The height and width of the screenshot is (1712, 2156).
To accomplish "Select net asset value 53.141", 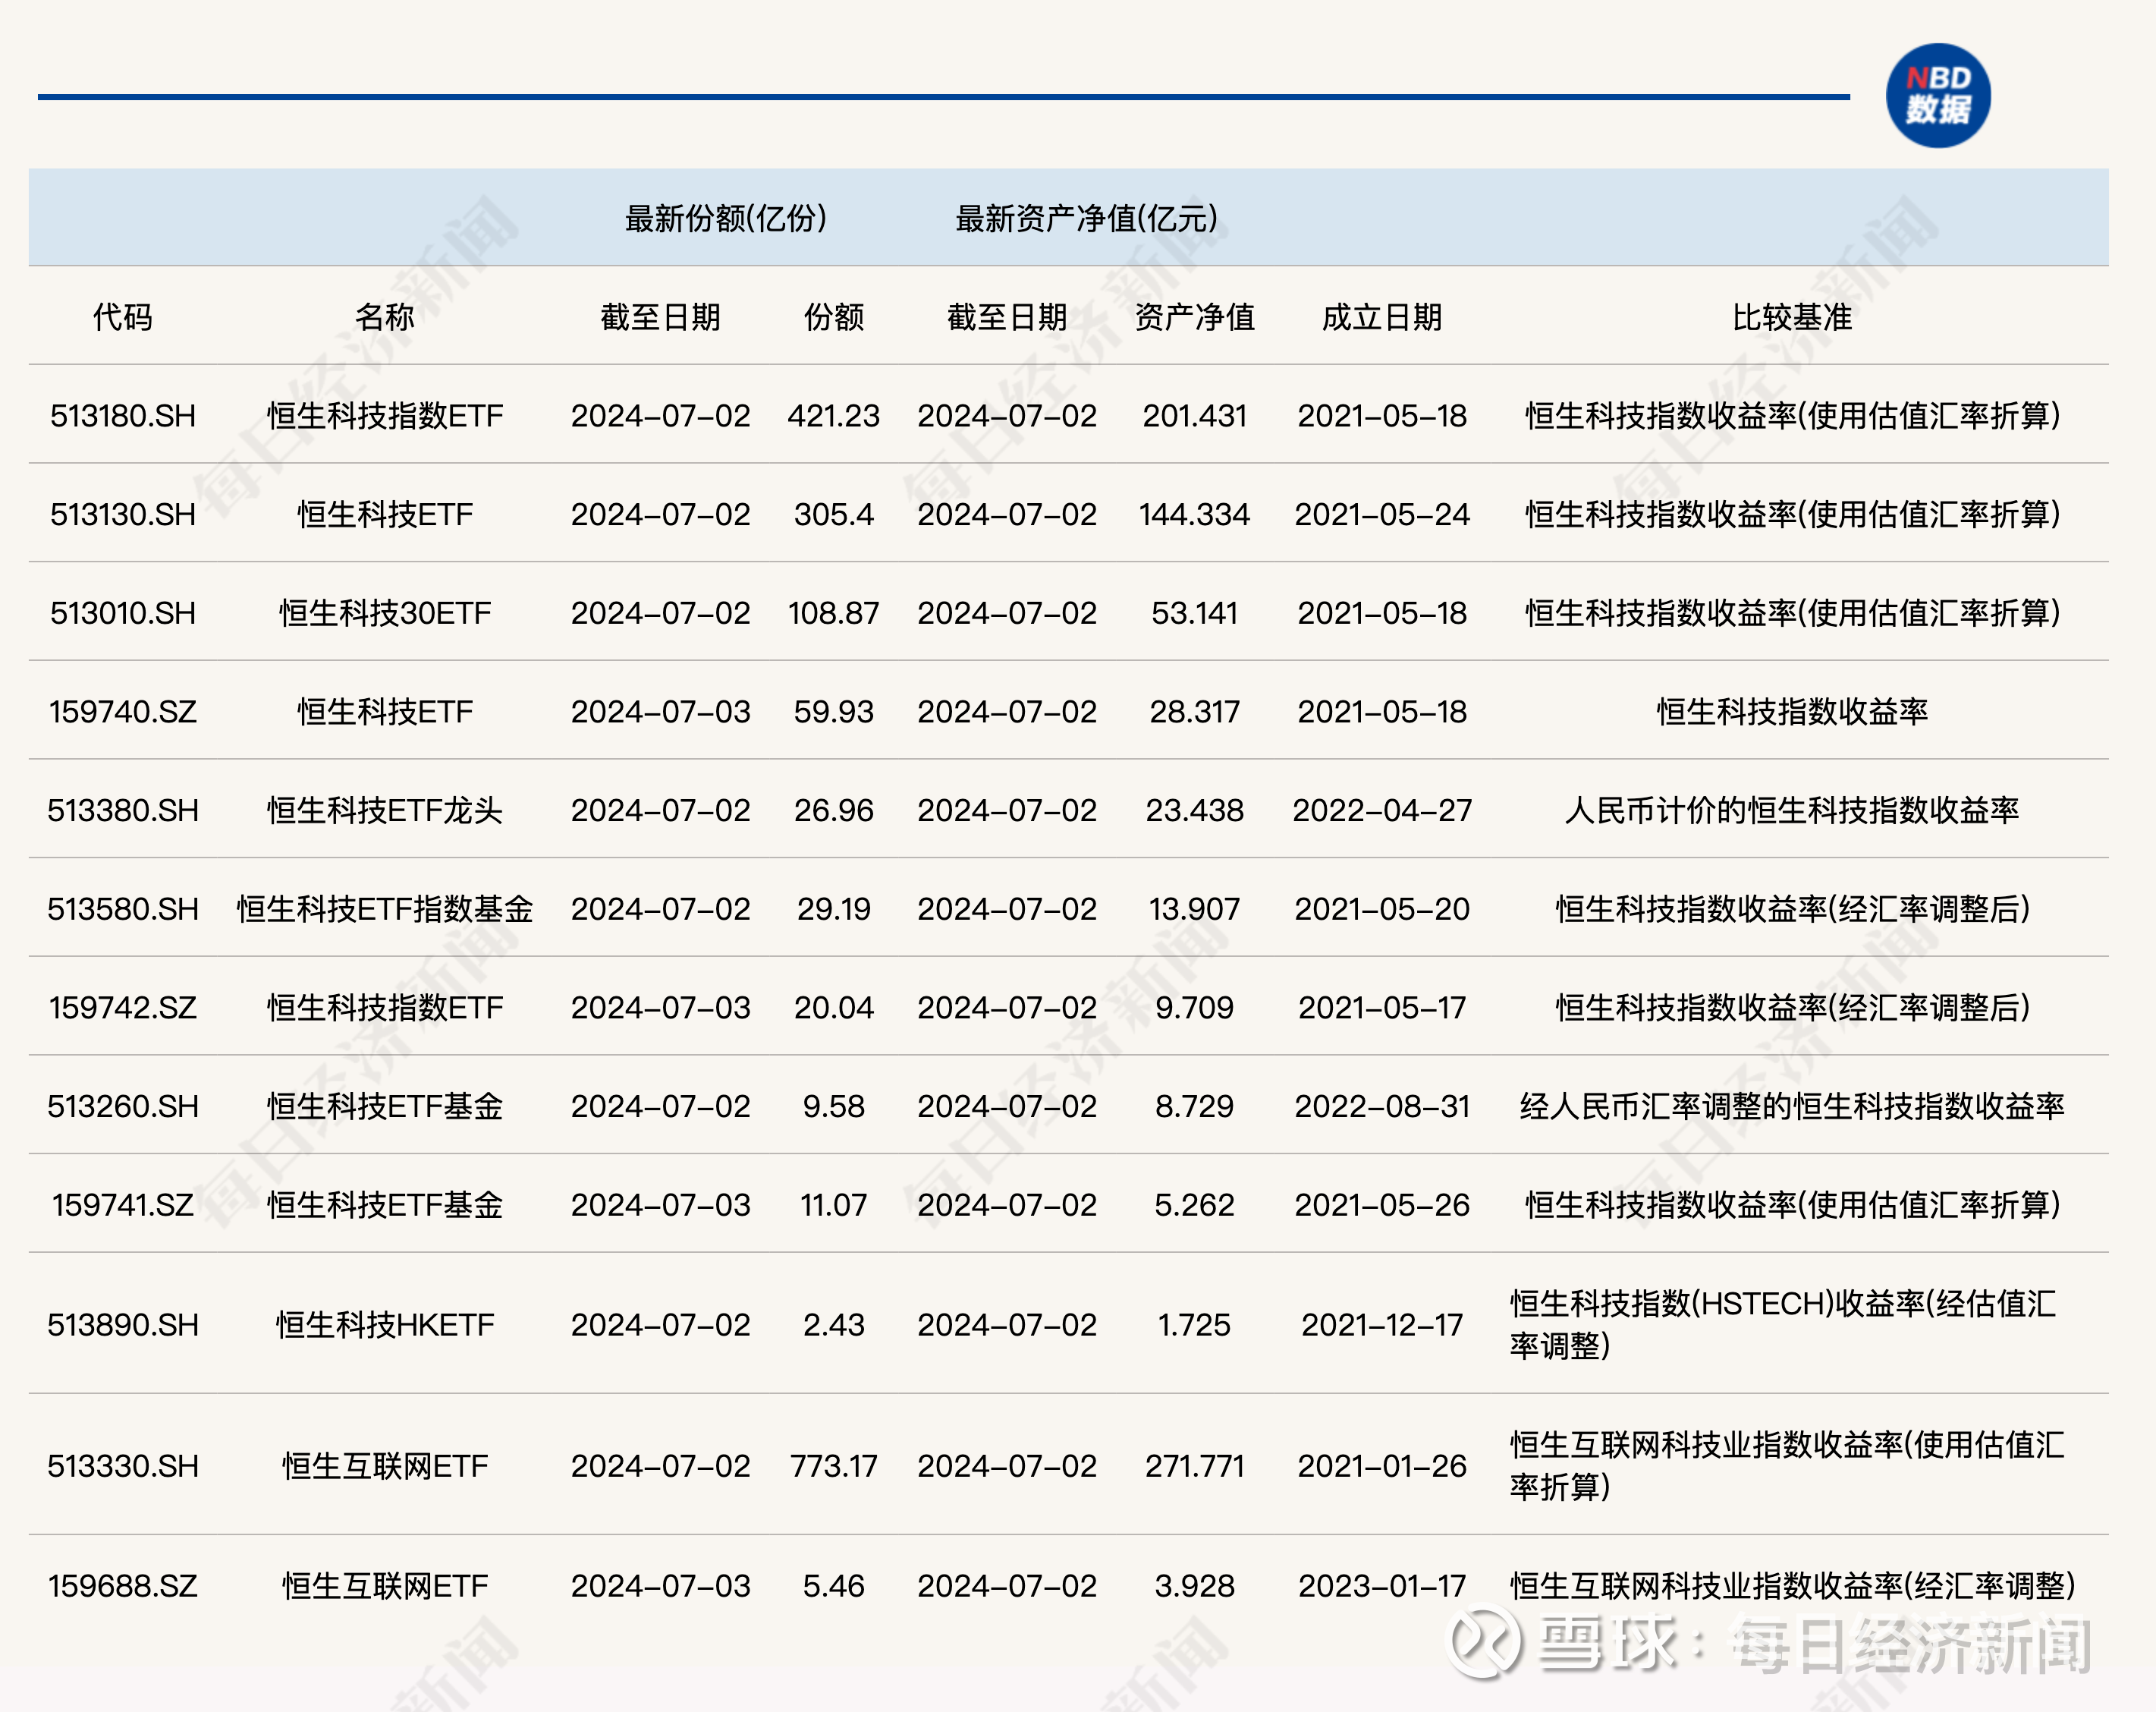I will coord(1195,612).
